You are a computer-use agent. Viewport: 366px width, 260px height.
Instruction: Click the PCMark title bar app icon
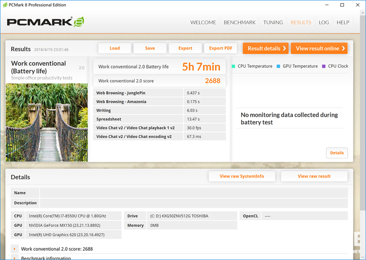tap(5, 5)
